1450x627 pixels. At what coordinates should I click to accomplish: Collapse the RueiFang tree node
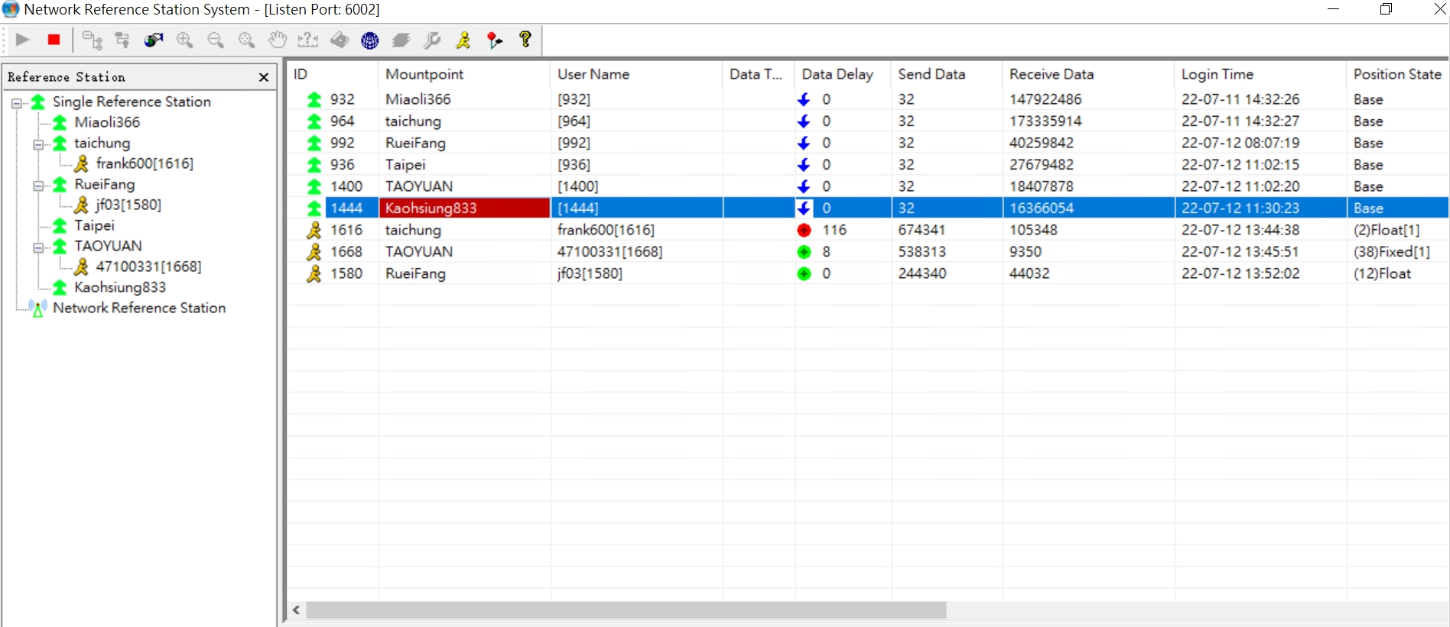point(37,185)
